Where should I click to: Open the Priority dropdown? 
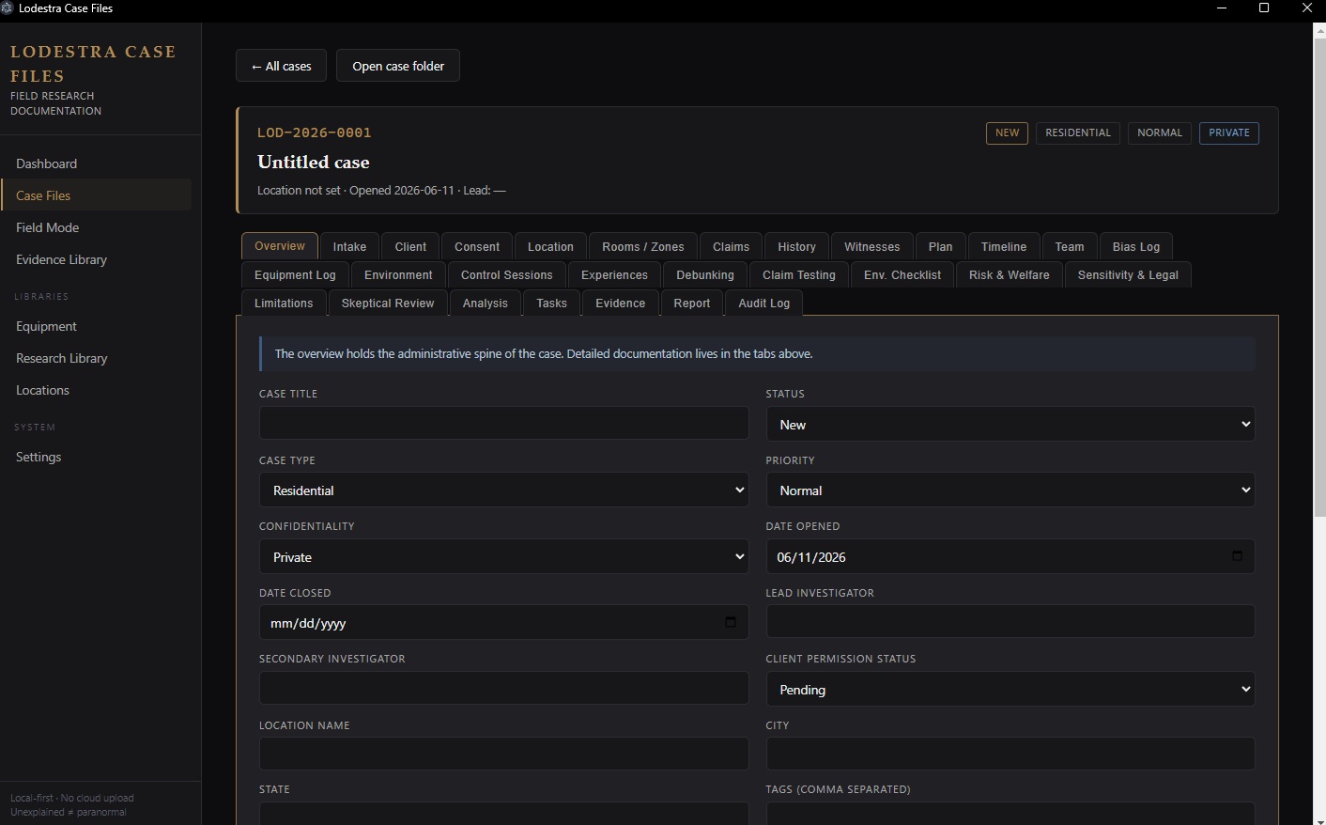(x=1010, y=490)
